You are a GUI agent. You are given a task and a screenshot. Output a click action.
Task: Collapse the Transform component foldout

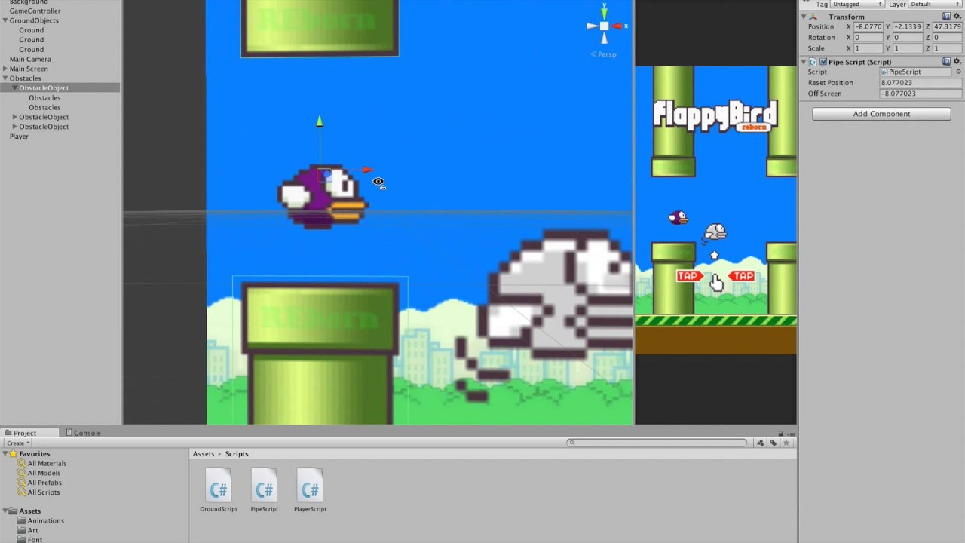click(x=804, y=17)
